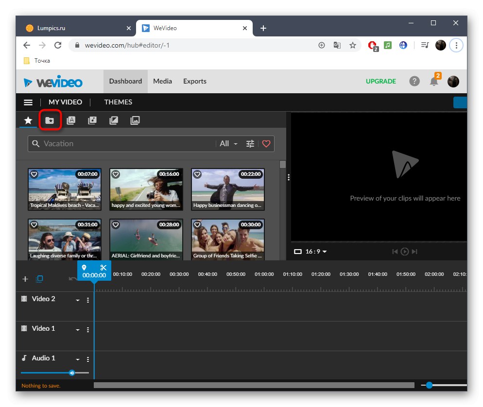483x407 pixels.
Task: Select the AERIAL girlfriend and boyfriend thumbnail
Action: pyautogui.click(x=146, y=238)
